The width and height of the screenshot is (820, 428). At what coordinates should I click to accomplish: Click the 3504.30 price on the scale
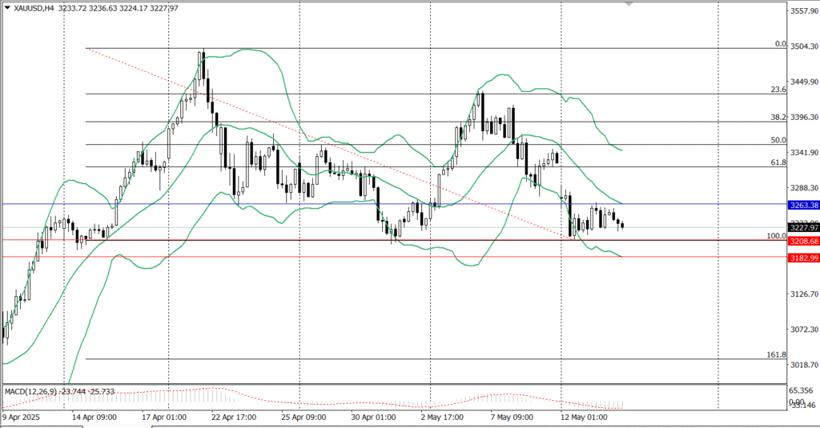tap(803, 47)
